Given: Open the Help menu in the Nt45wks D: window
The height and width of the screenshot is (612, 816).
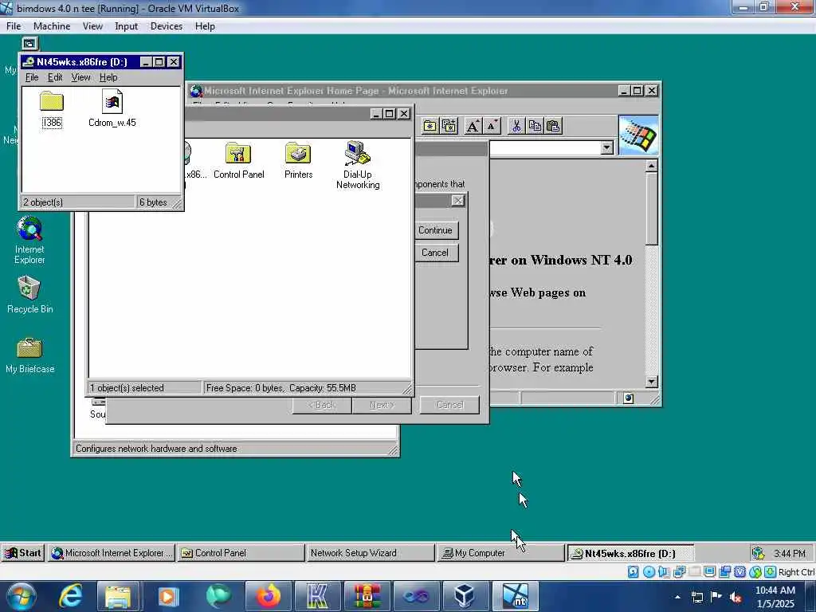Looking at the screenshot, I should 108,77.
